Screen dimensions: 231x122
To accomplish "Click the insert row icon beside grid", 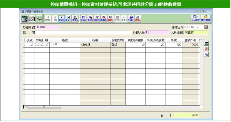I will coord(206,44).
